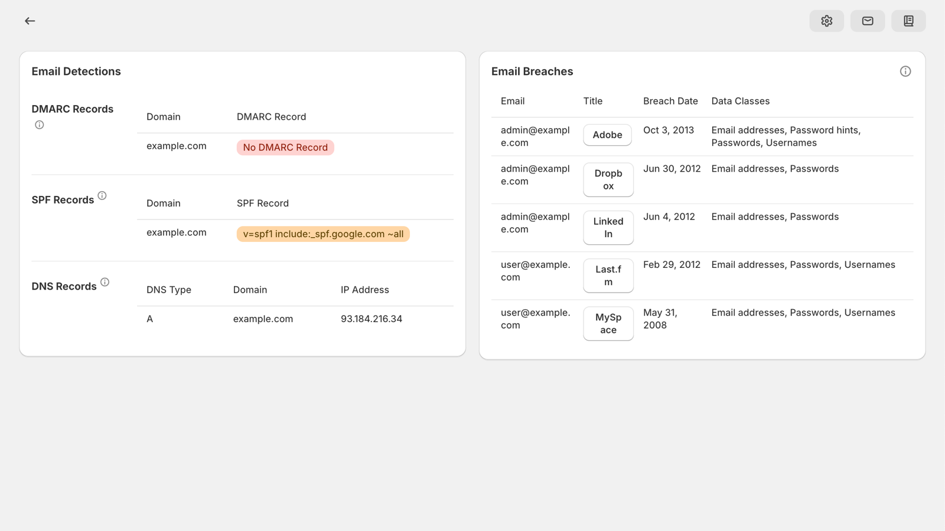Click the No DMARC Record badge

285,147
